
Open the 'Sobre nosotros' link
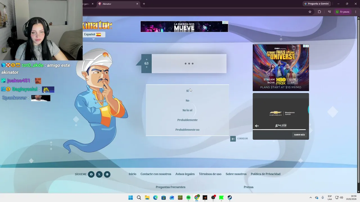236,174
